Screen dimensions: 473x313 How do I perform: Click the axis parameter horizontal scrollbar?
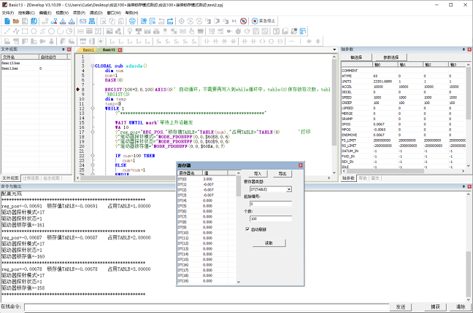coord(404,171)
